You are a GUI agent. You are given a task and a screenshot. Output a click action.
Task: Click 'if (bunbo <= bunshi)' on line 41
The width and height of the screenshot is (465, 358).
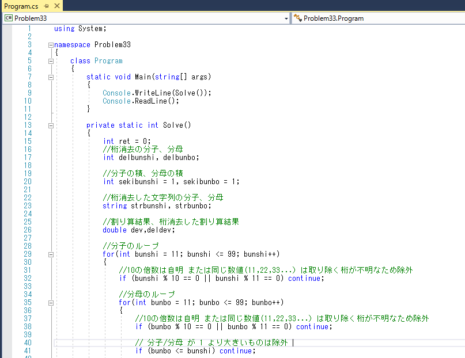coord(175,351)
